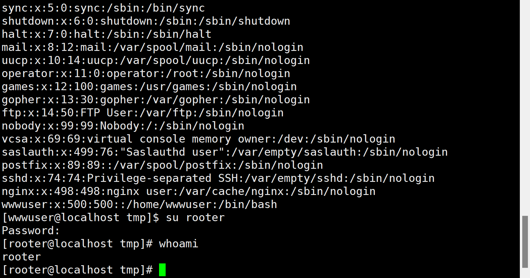Click the empty scrollbar track above the thumb
Viewport: 530px width, 278px height.
pyautogui.click(x=525, y=107)
